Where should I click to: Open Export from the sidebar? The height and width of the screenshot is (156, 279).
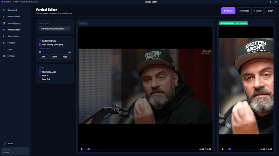(10, 49)
